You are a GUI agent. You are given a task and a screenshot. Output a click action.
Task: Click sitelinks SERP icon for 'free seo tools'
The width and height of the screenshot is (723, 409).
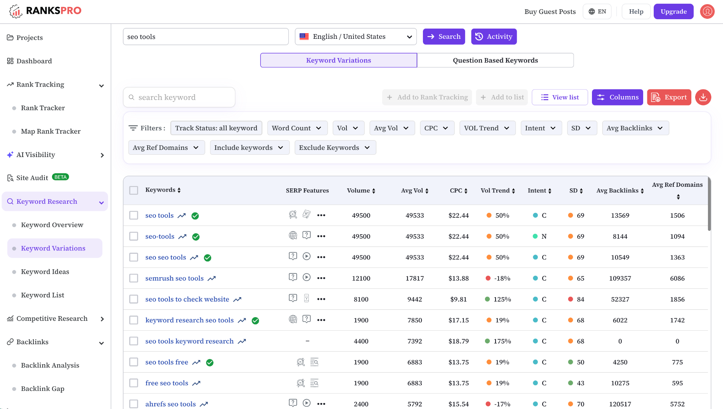click(x=314, y=383)
